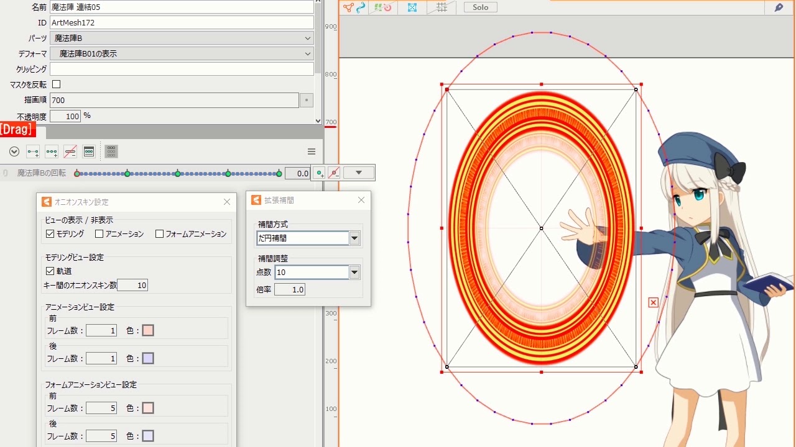The width and height of the screenshot is (796, 447).
Task: Click the pen nib icon in view toolbar
Action: [x=779, y=7]
